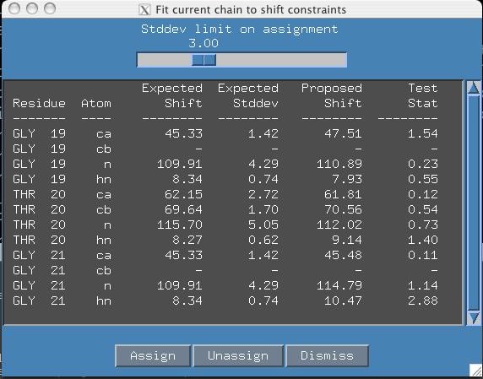The height and width of the screenshot is (379, 483).
Task: Click the Expected Shift column header
Action: (172, 95)
